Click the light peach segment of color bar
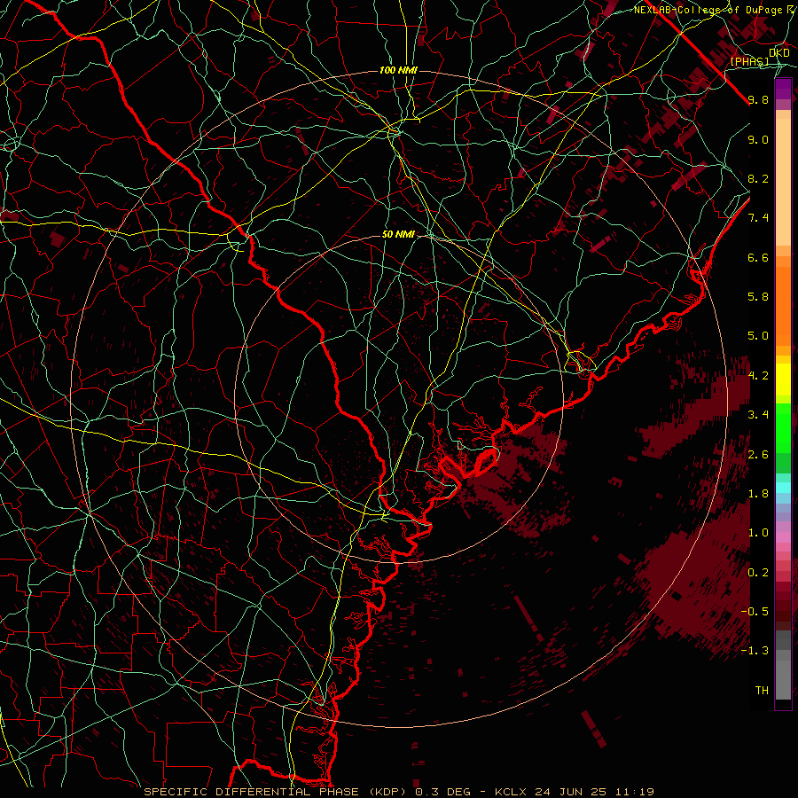 click(783, 184)
